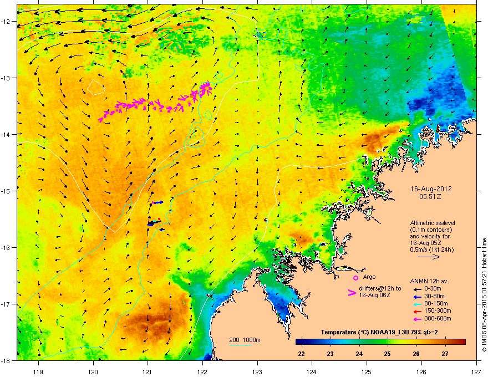
Task: Click the blue 30-80m arrow in ANMN legend
Action: [418, 297]
